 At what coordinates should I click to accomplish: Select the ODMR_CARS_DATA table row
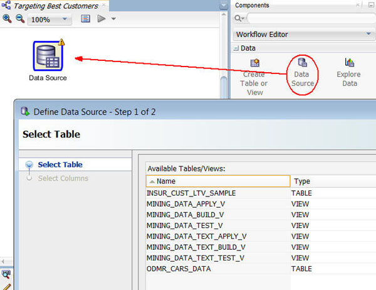(261, 269)
